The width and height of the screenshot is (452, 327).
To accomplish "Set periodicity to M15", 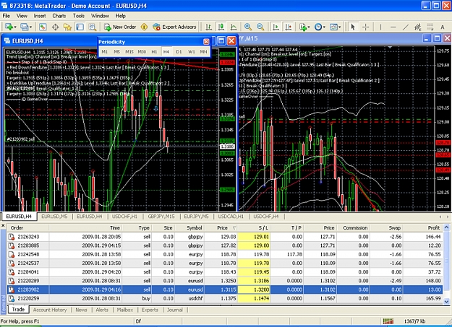I will (129, 52).
